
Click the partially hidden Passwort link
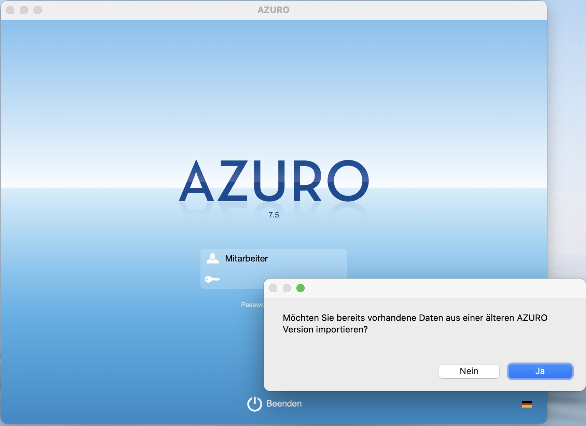click(x=252, y=305)
